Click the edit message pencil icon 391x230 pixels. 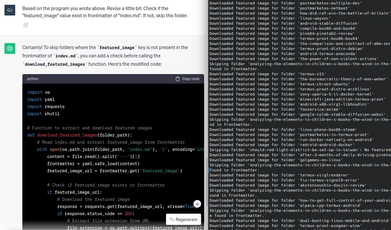click(26, 25)
